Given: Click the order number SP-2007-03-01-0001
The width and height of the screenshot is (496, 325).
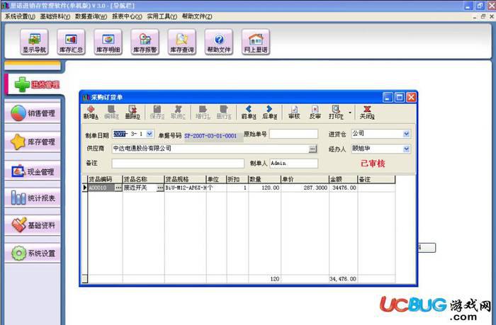Looking at the screenshot, I should (210, 136).
